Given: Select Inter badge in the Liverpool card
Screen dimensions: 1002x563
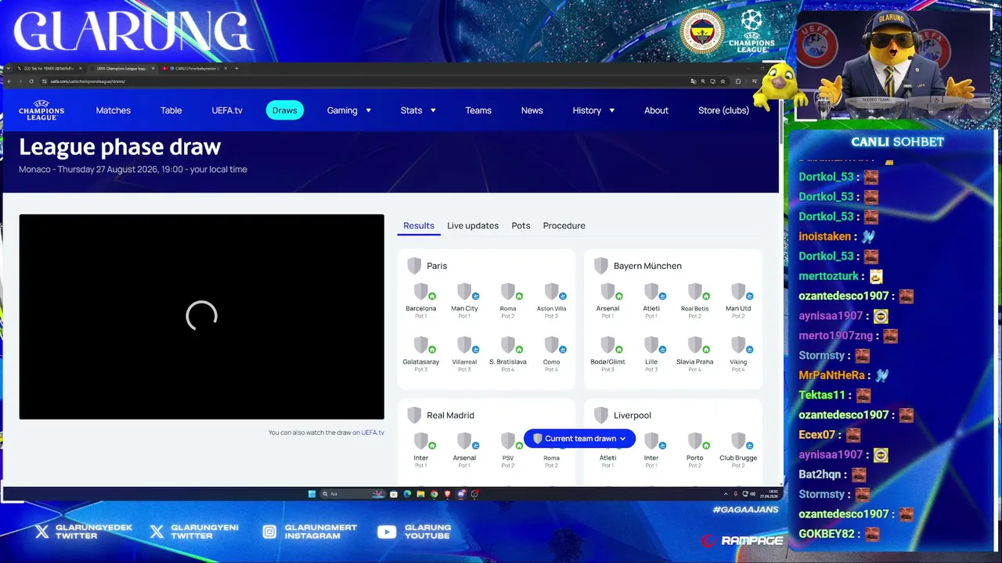Looking at the screenshot, I should point(651,441).
